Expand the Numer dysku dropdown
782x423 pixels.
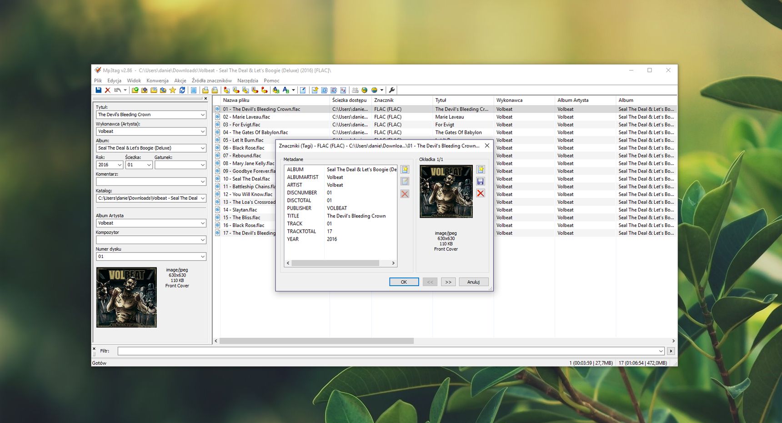pyautogui.click(x=203, y=257)
